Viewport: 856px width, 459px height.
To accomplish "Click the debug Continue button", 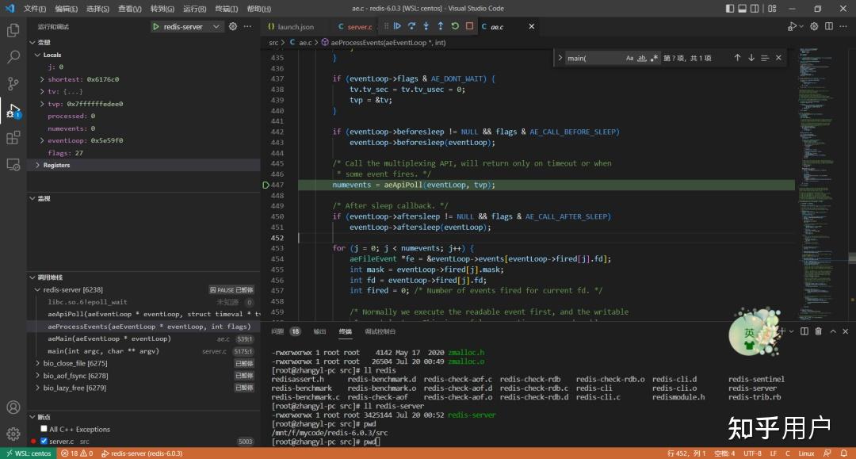I will [x=398, y=26].
